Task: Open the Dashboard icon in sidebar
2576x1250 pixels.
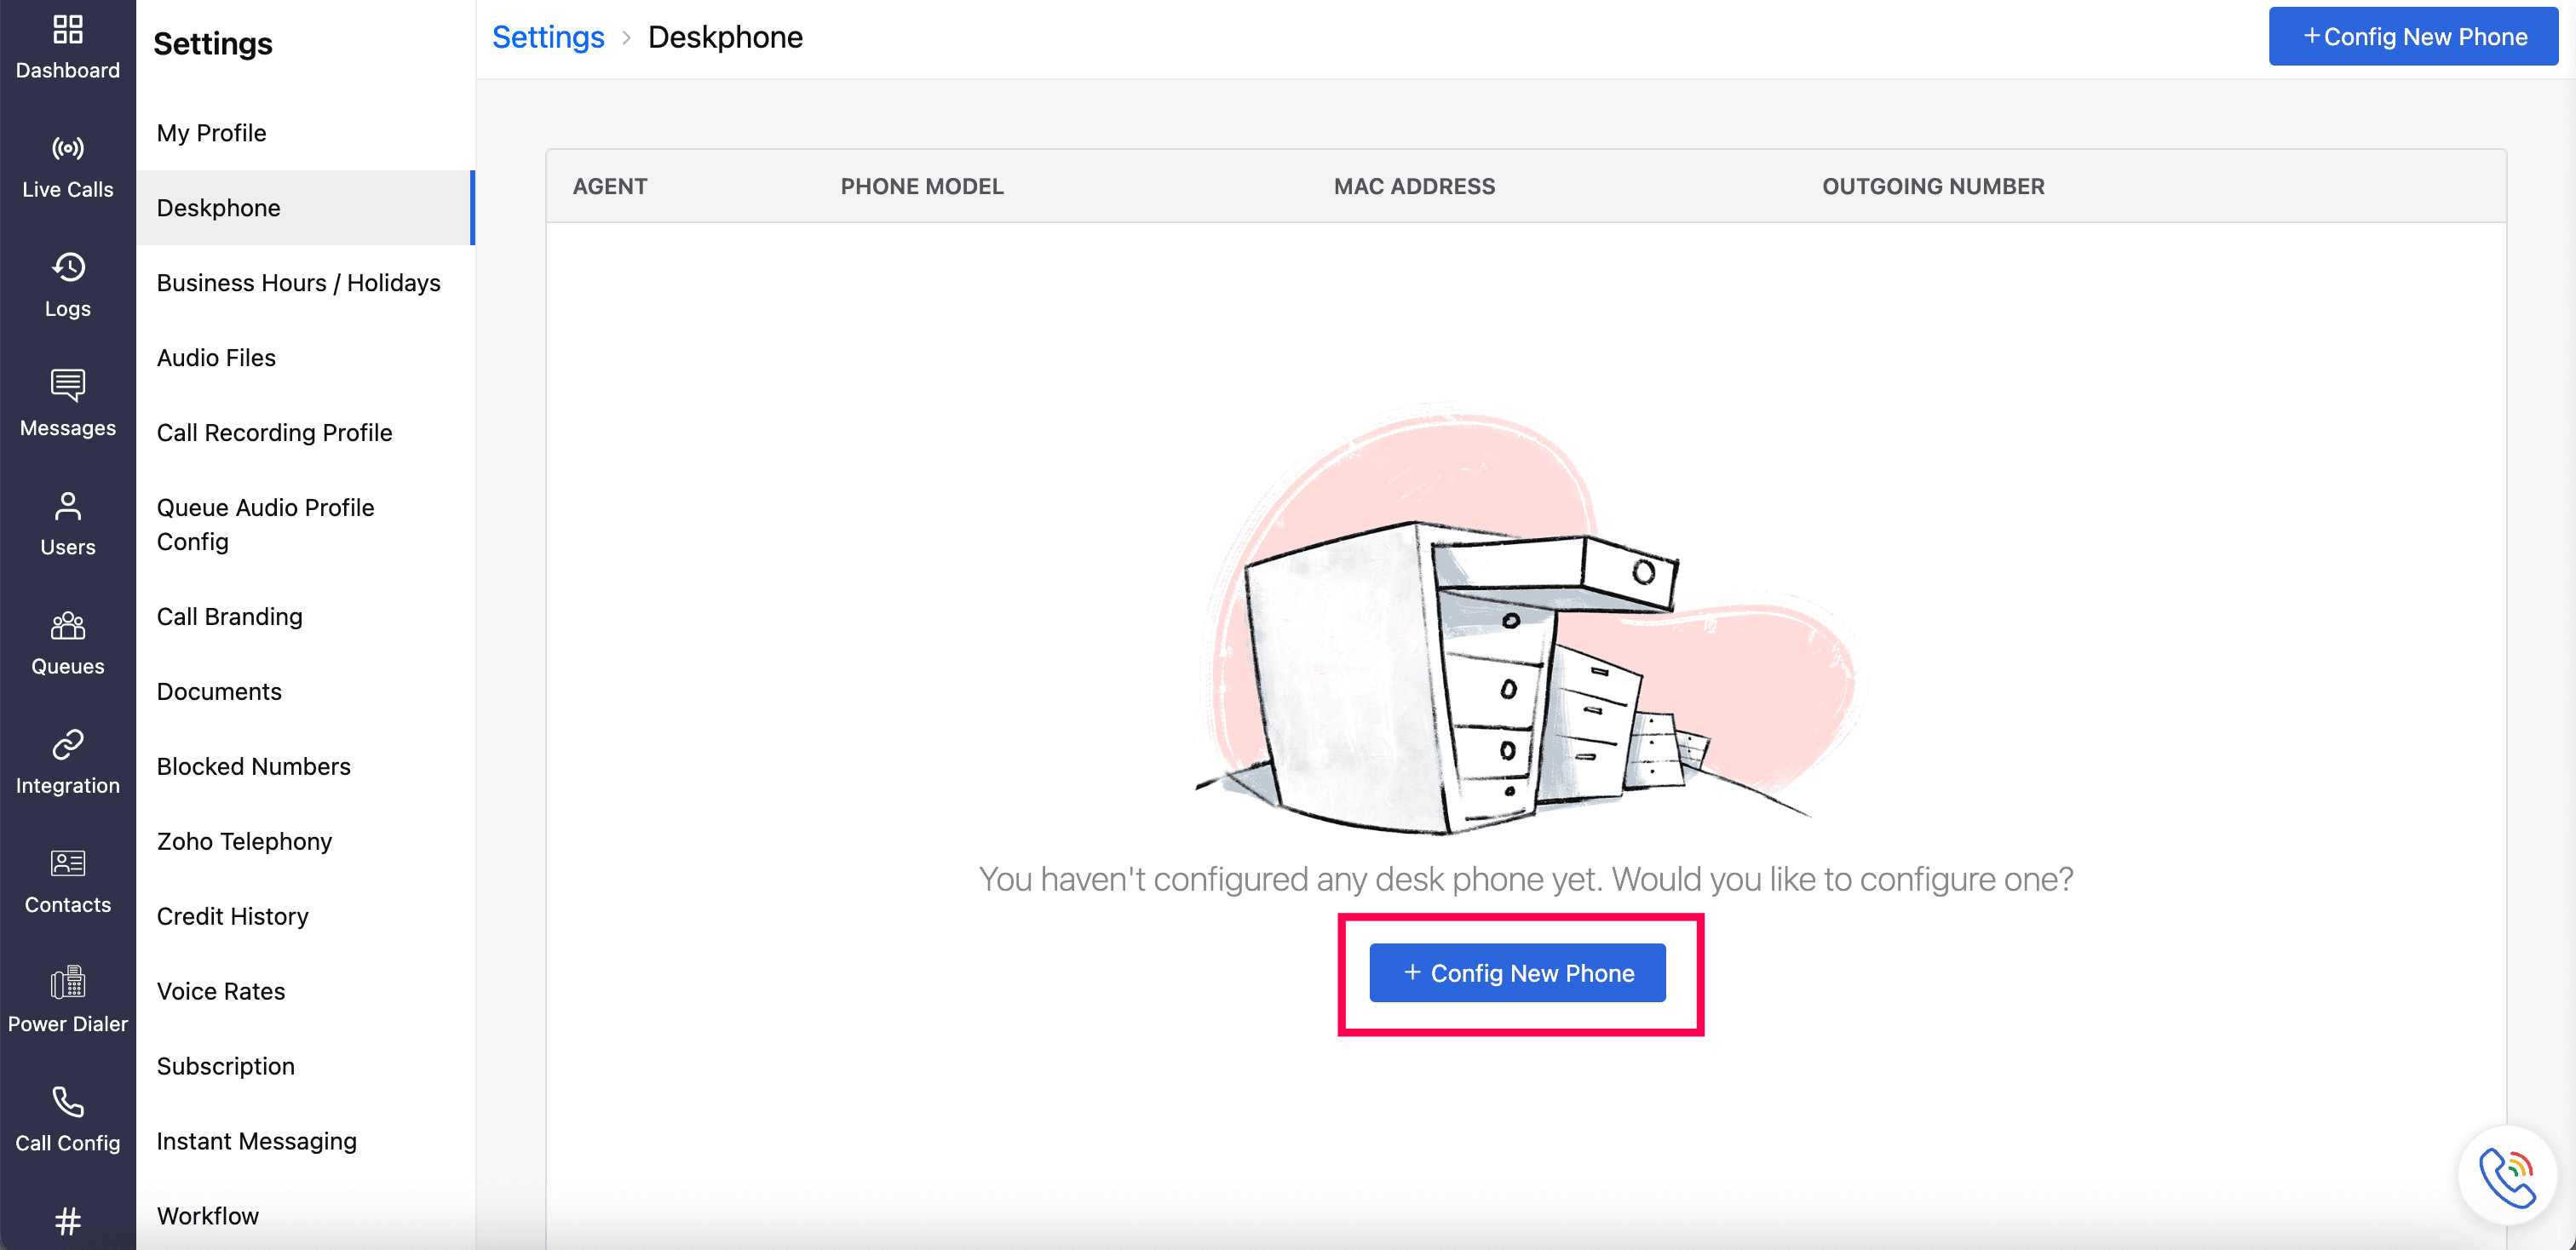Action: 67,30
